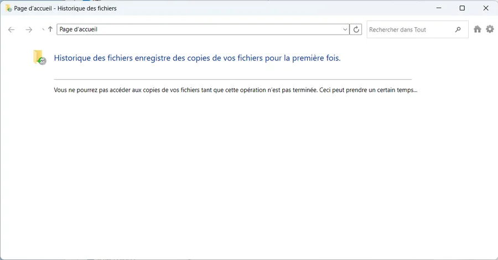This screenshot has height=260, width=498.
Task: Click the Vous ne pourrez pas accéder message text
Action: click(236, 90)
